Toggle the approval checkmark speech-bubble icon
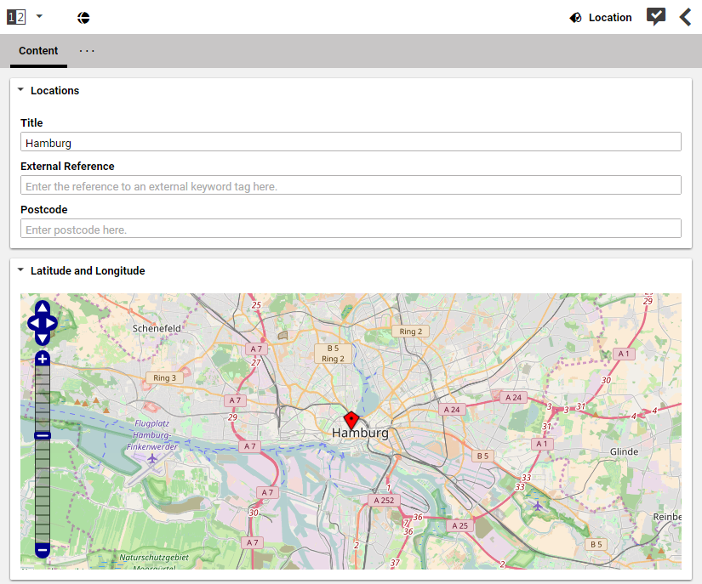Image resolution: width=702 pixels, height=584 pixels. 655,16
